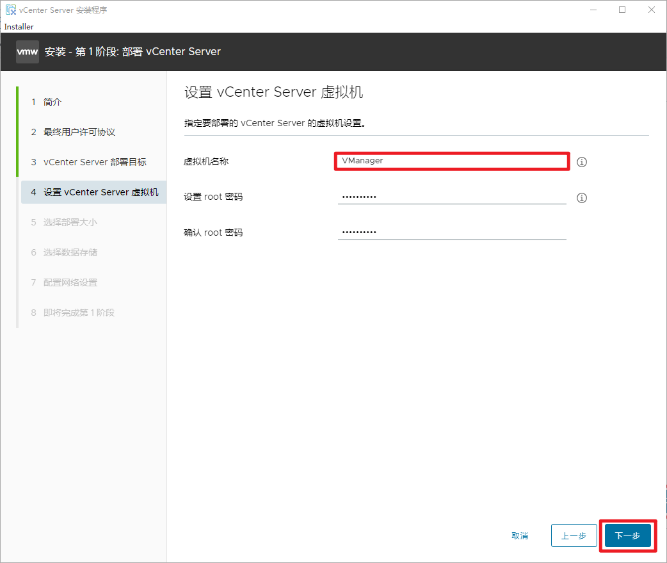
Task: Click step 6 选择数据存储
Action: click(x=70, y=252)
